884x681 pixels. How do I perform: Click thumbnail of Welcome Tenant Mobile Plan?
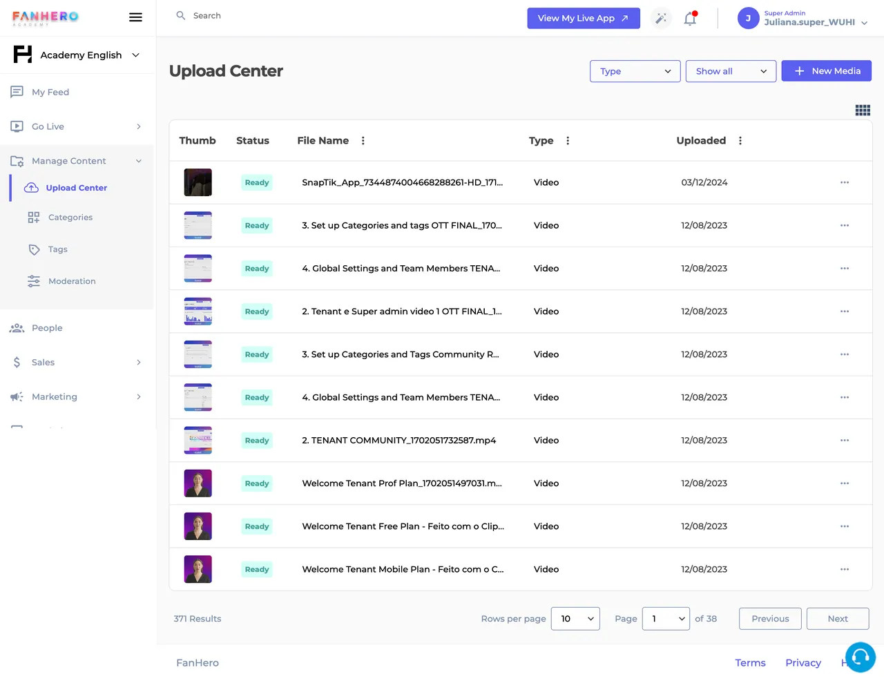(198, 569)
